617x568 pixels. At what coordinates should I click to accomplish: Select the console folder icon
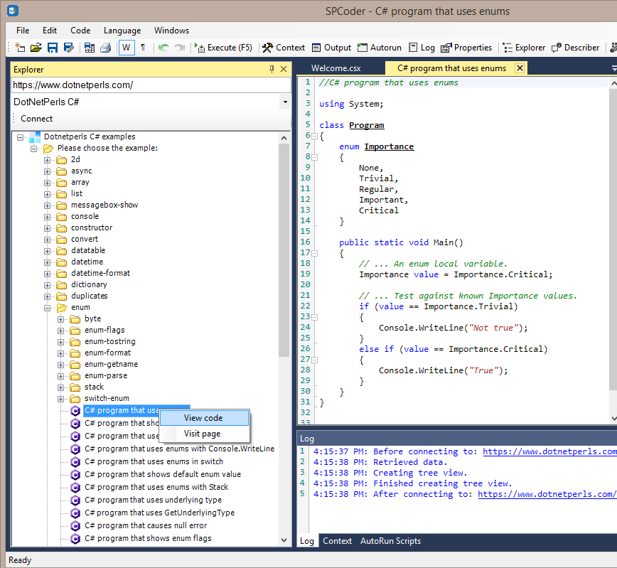61,217
